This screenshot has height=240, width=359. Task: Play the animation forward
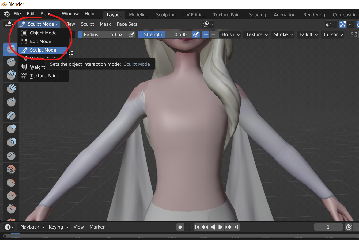pos(221,227)
